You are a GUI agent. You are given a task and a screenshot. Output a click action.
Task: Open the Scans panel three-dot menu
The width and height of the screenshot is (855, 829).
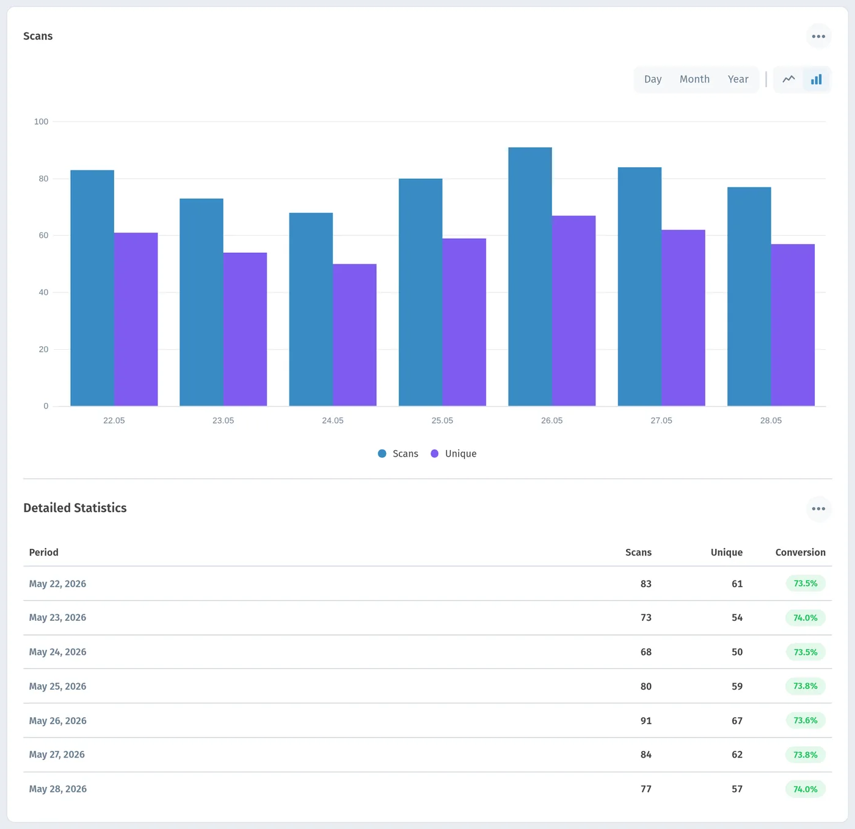[x=818, y=37]
